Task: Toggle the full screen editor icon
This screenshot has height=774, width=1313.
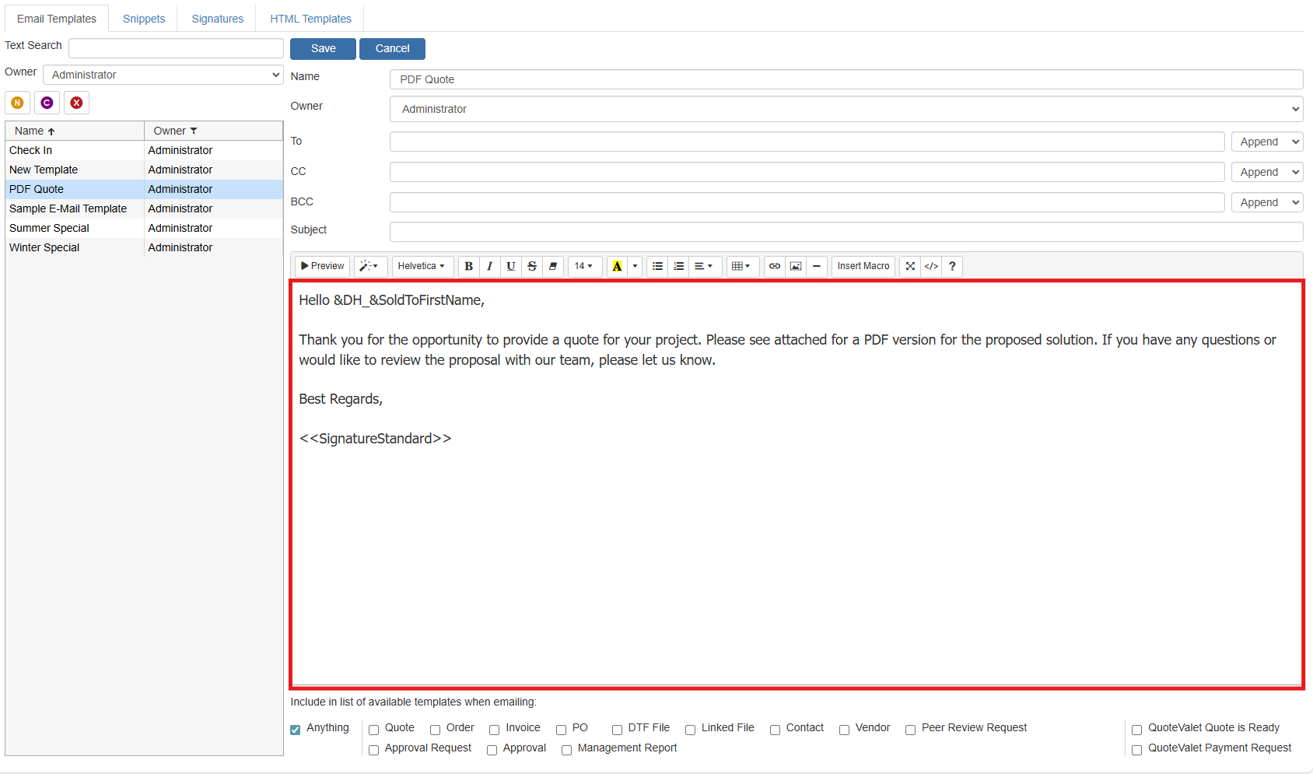Action: (910, 266)
